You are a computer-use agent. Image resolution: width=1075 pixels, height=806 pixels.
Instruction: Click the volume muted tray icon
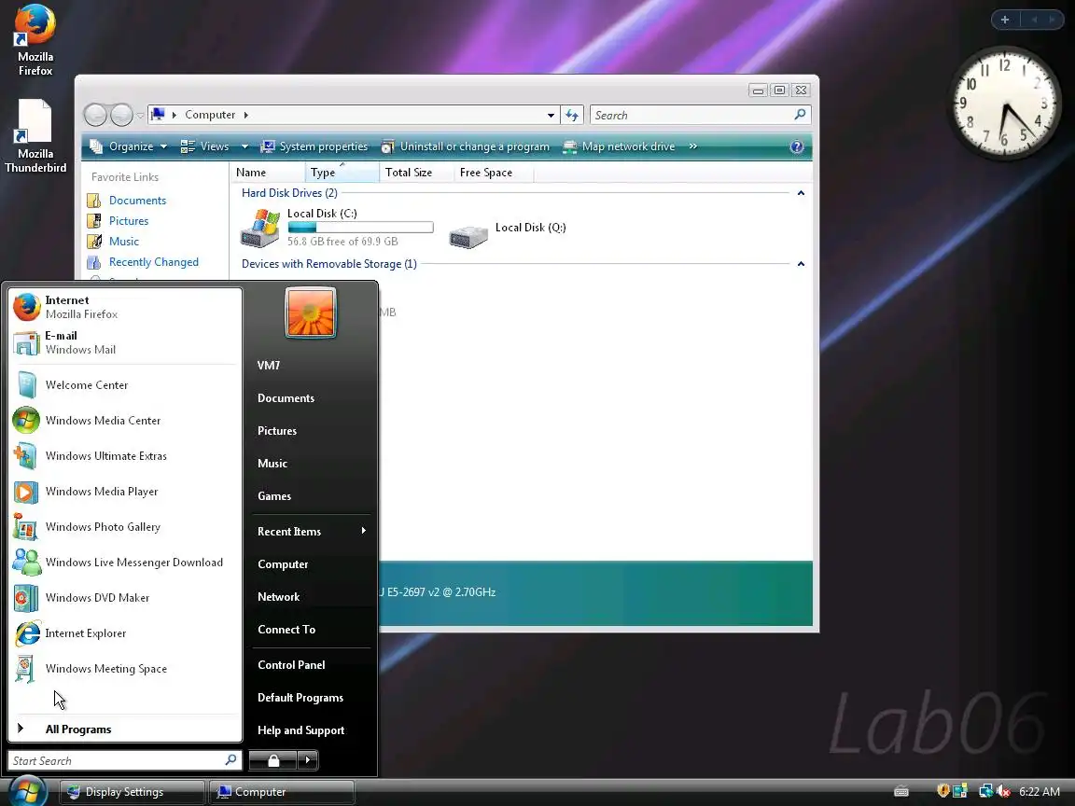[1003, 791]
